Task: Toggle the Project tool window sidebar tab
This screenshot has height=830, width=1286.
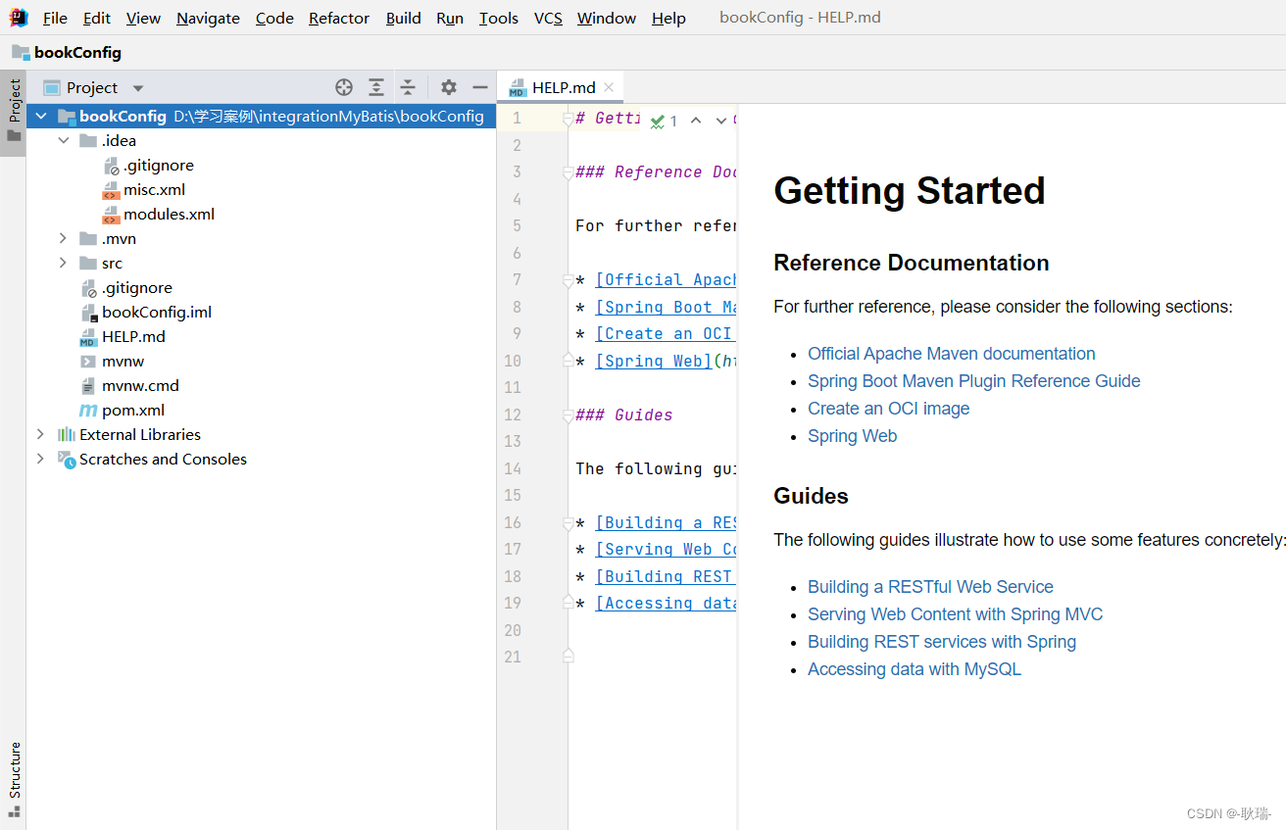Action: click(14, 111)
